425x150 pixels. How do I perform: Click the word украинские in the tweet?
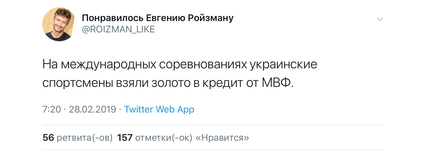click(x=283, y=65)
